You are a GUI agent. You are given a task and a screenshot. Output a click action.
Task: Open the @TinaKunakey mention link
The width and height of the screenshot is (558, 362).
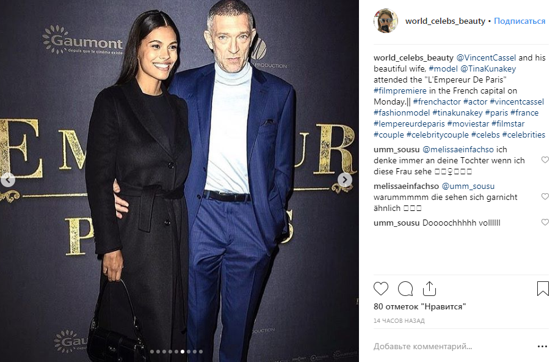pyautogui.click(x=488, y=68)
